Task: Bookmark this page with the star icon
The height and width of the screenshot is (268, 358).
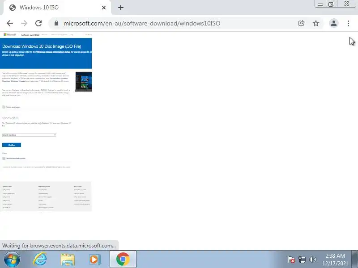Action: pos(316,23)
